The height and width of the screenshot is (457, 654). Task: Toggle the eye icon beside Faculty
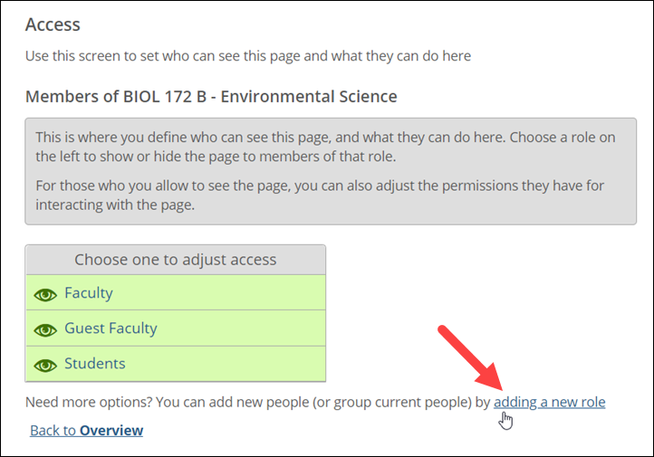coord(45,294)
